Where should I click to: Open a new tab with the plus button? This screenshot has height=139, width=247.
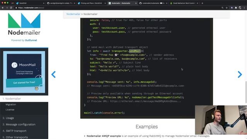202,3
